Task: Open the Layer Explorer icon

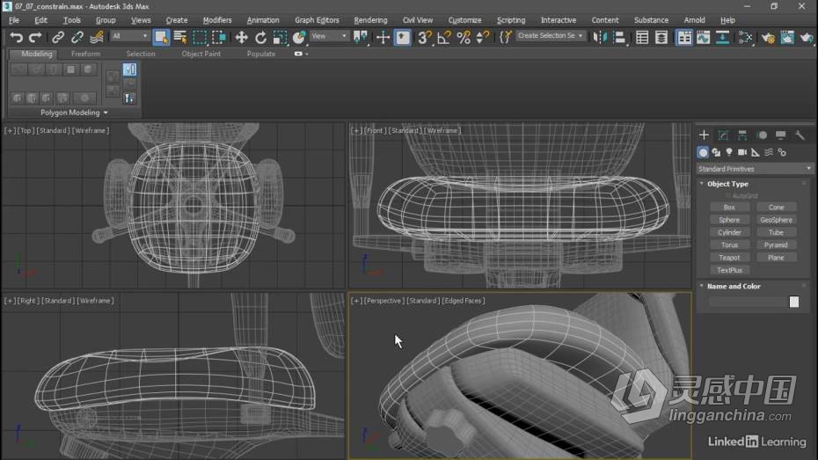Action: click(x=661, y=37)
